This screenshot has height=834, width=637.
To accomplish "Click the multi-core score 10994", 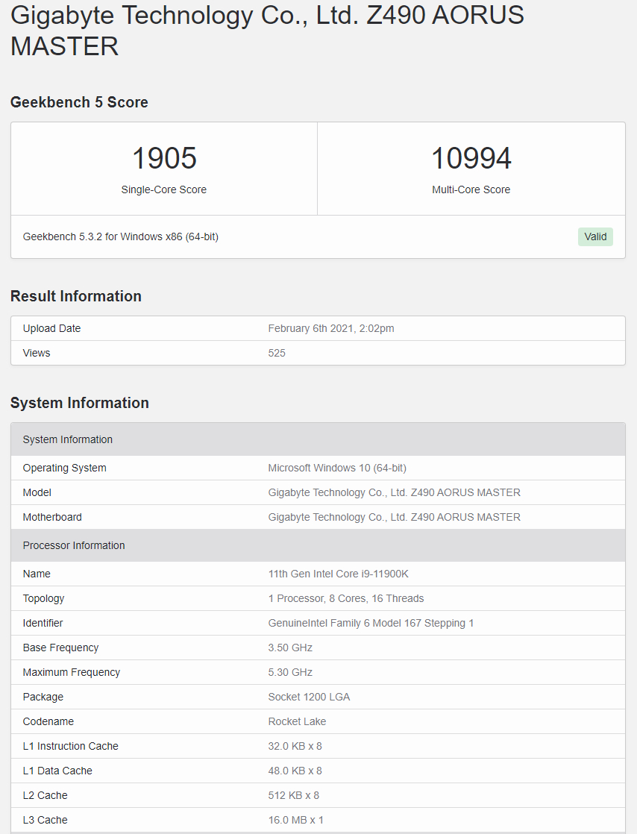I will [x=471, y=158].
